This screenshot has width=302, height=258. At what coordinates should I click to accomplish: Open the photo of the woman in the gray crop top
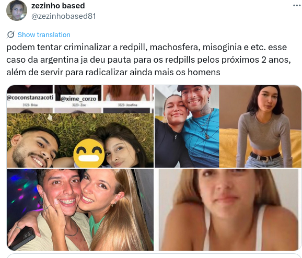(260, 126)
